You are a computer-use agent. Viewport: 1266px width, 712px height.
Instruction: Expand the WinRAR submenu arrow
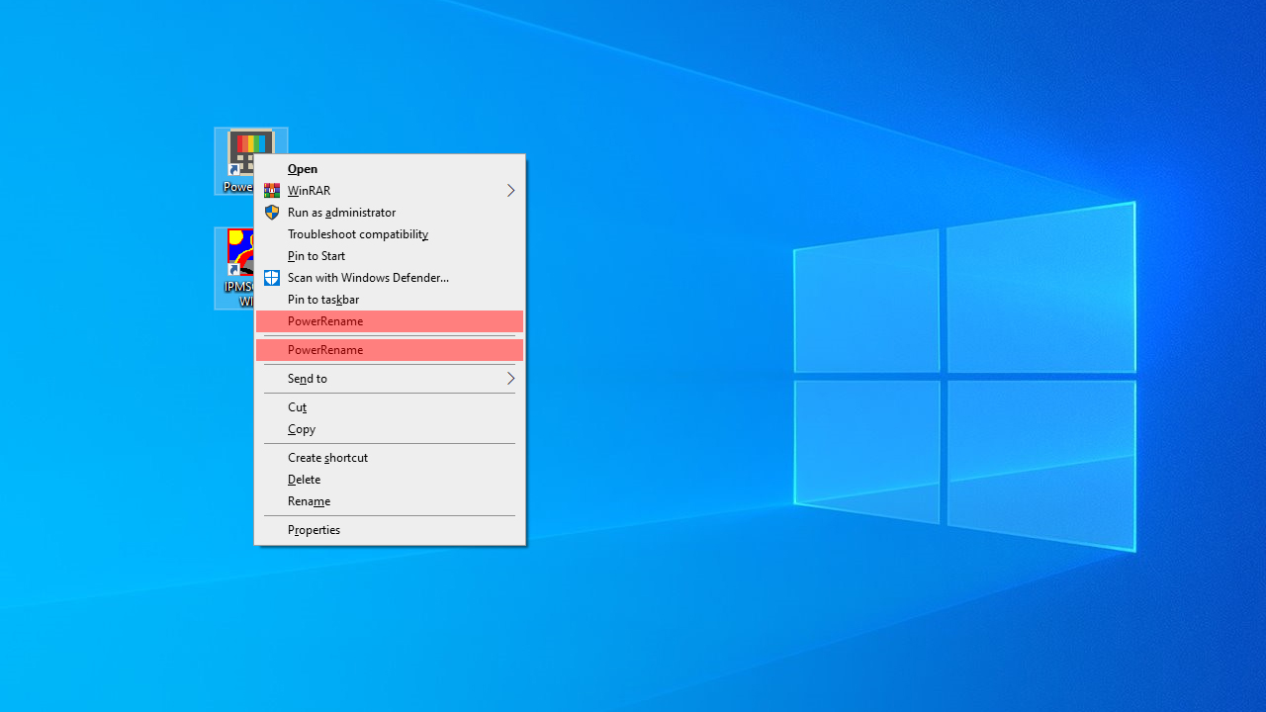(x=510, y=191)
